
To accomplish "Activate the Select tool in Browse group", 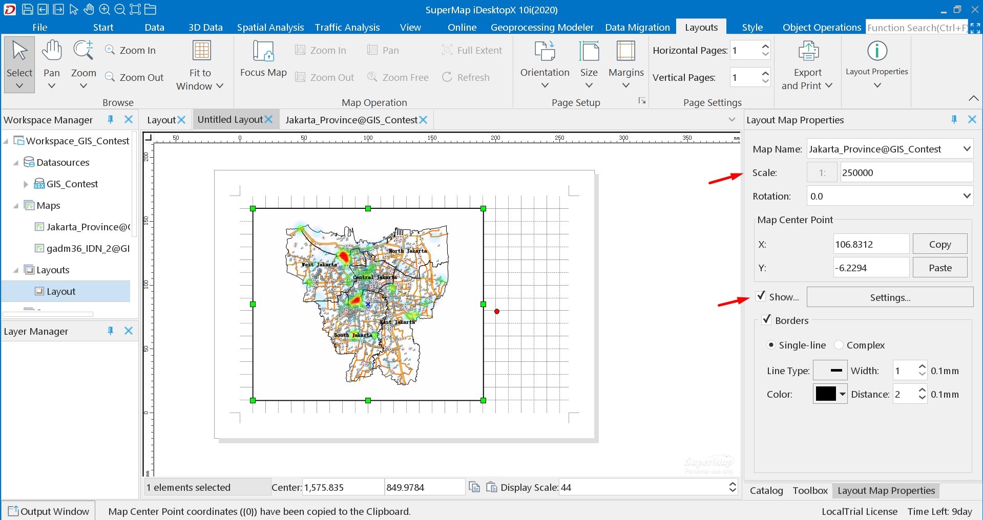I will pyautogui.click(x=19, y=64).
